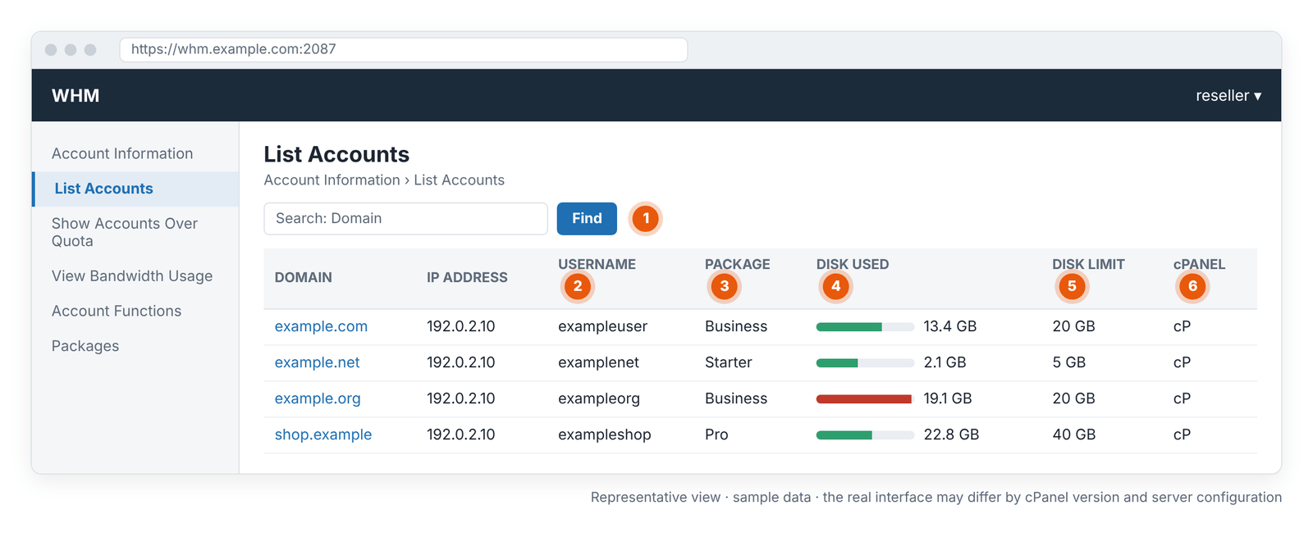Select List Accounts in the sidebar
The image size is (1313, 537).
point(135,189)
